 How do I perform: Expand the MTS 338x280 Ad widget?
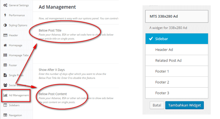click(177, 16)
